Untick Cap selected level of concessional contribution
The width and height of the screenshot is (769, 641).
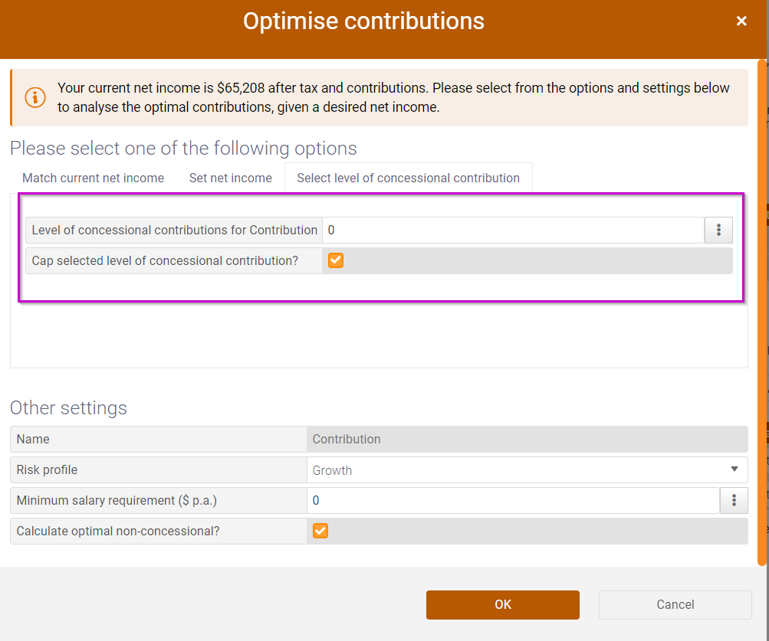click(336, 260)
